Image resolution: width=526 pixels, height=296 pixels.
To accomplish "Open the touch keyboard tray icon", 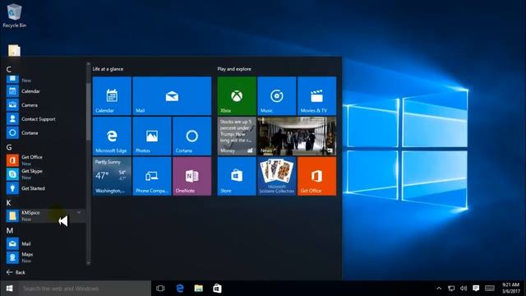I will (490, 289).
